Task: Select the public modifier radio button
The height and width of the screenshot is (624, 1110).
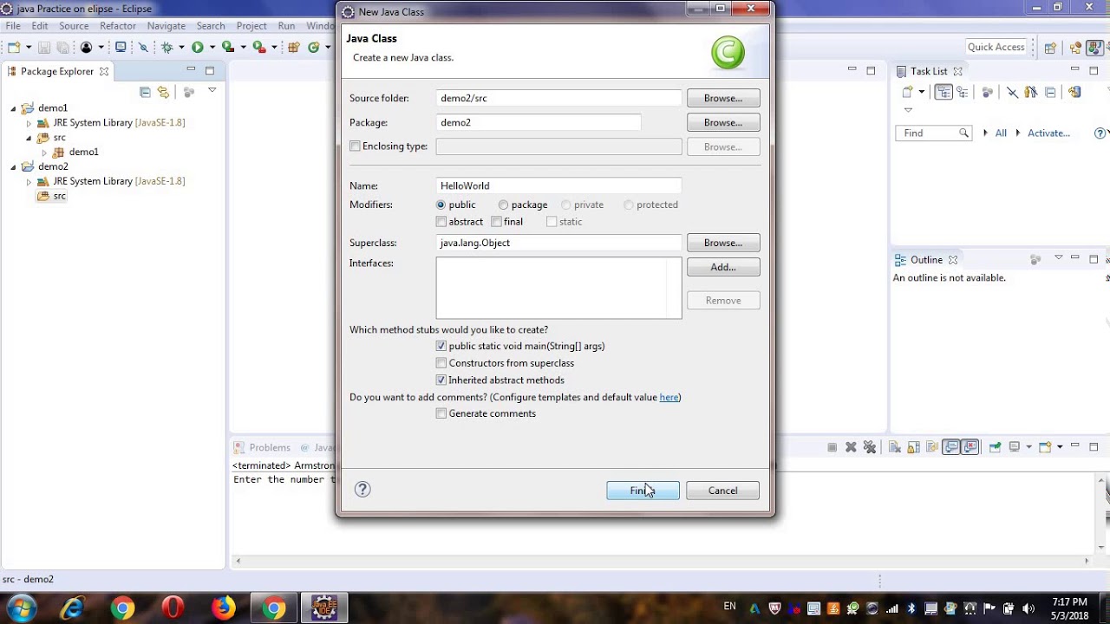Action: point(441,205)
